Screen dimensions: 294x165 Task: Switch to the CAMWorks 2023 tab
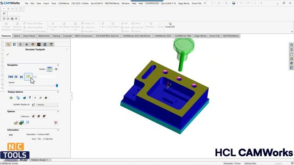point(163,36)
